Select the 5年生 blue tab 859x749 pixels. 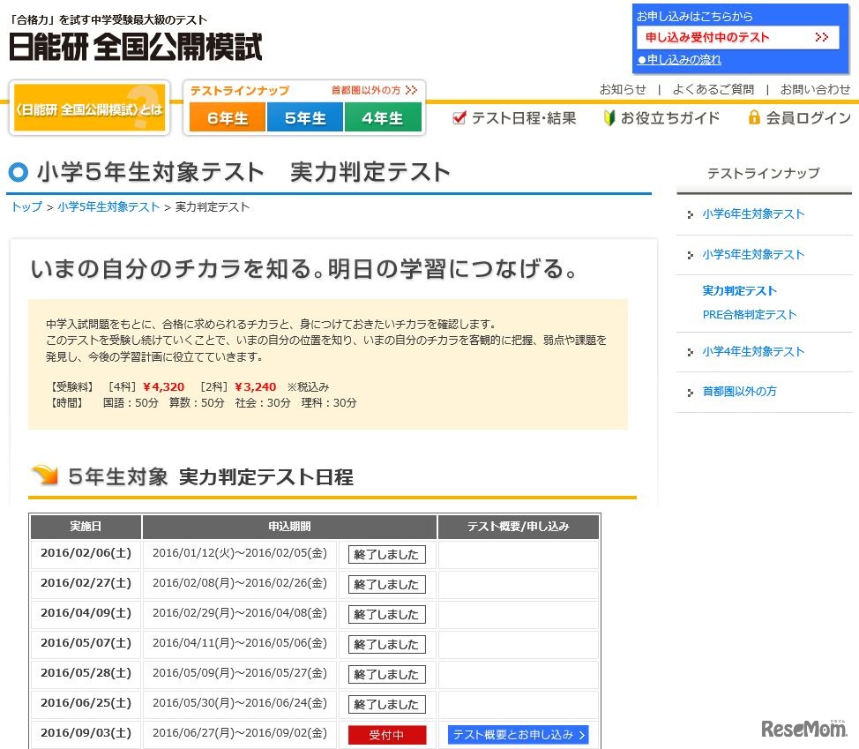[305, 118]
